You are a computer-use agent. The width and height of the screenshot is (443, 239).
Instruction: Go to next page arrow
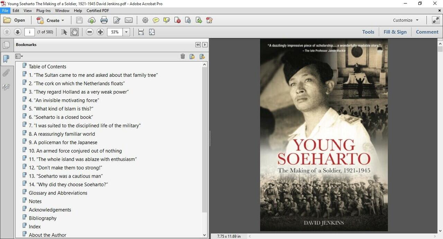click(x=18, y=32)
